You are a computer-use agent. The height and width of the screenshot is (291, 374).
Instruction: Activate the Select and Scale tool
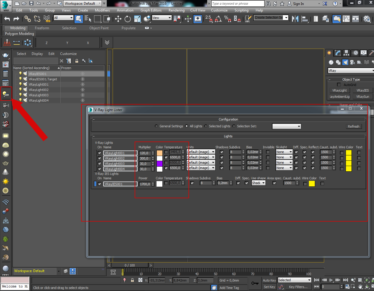pos(137,19)
